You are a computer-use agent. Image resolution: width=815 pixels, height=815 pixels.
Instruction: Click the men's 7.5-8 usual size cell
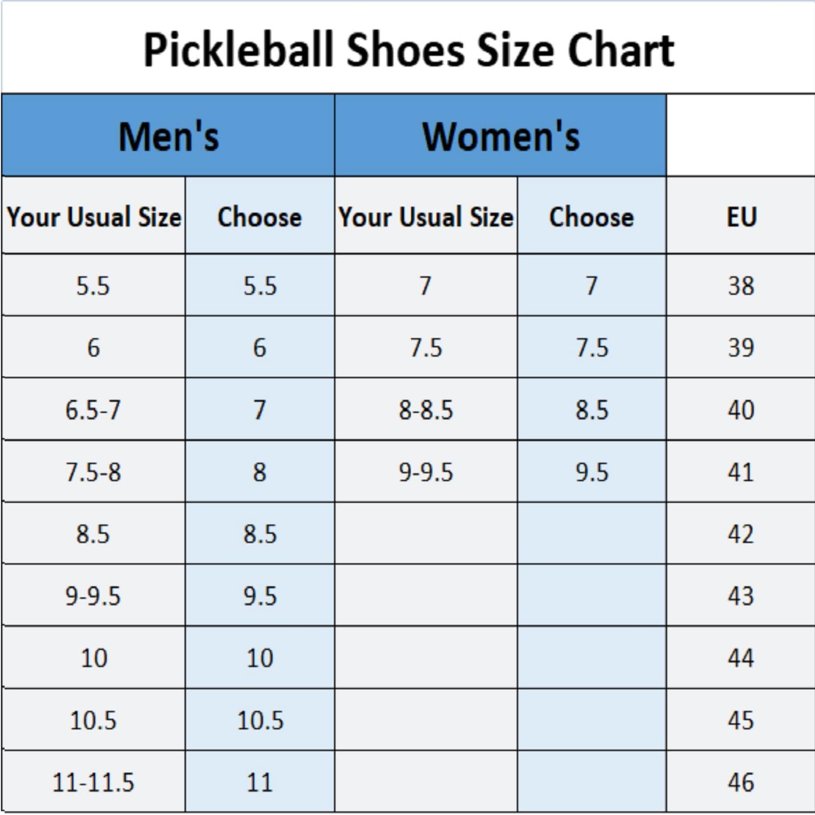point(93,472)
